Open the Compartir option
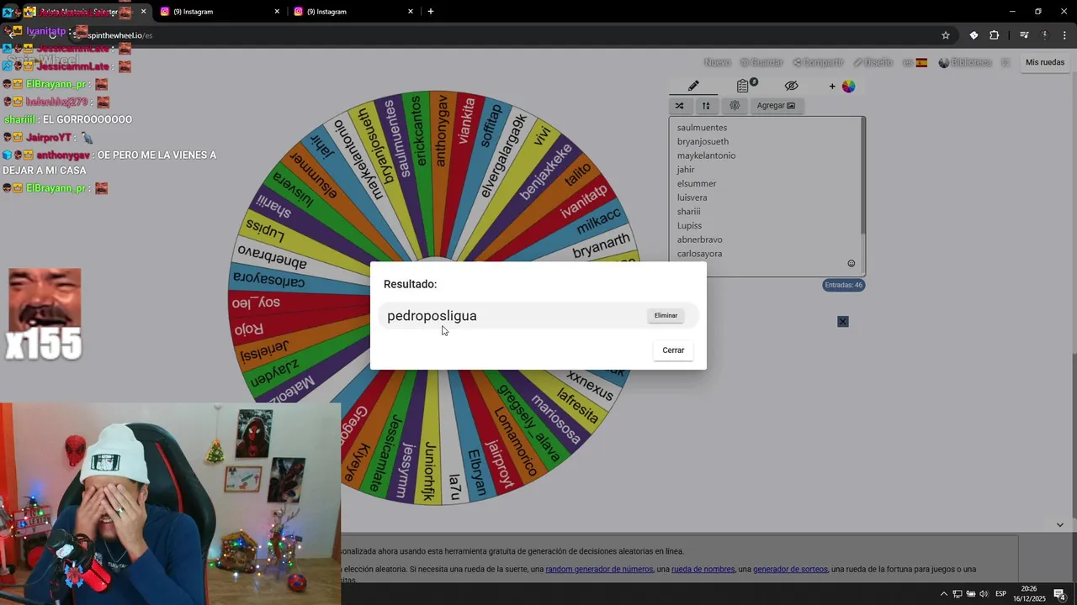The image size is (1077, 605). tap(818, 63)
